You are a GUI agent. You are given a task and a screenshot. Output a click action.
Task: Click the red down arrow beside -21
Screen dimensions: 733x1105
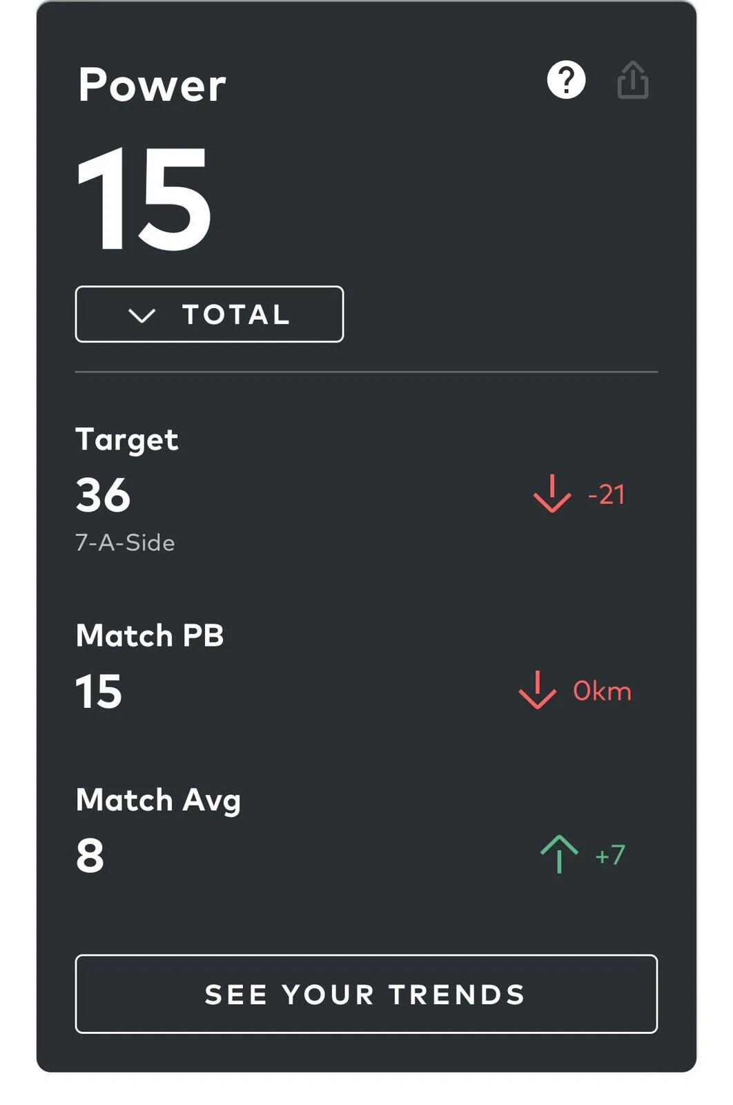pos(552,494)
